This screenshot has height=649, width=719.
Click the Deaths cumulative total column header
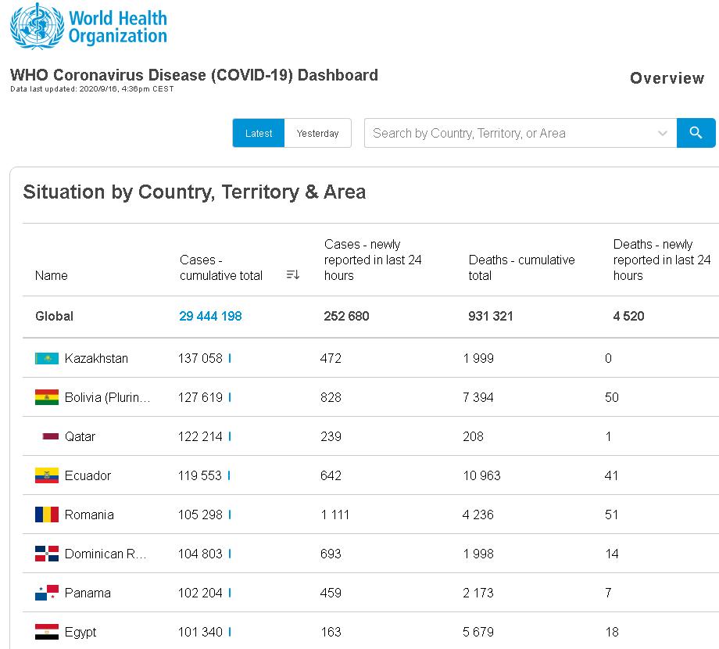[x=521, y=267]
